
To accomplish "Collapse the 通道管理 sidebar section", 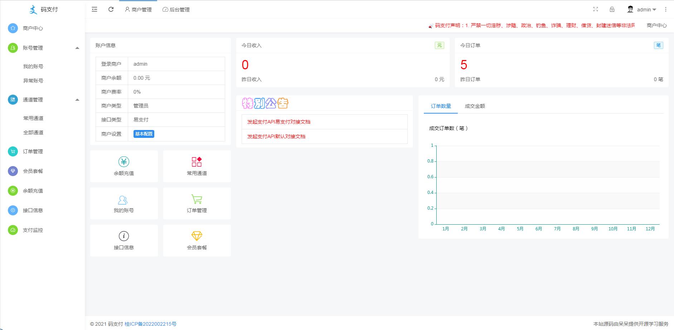I will pos(77,100).
